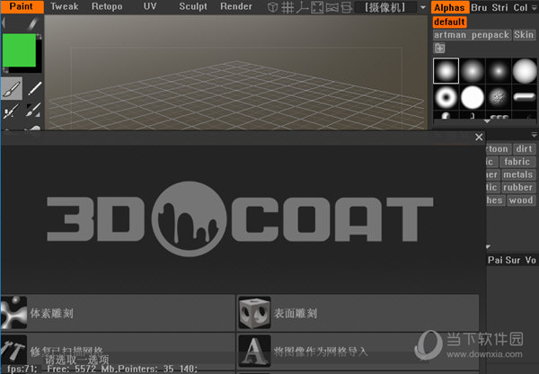
Task: Click the brush stroke preview icon at toolbar top
Action: (33, 23)
